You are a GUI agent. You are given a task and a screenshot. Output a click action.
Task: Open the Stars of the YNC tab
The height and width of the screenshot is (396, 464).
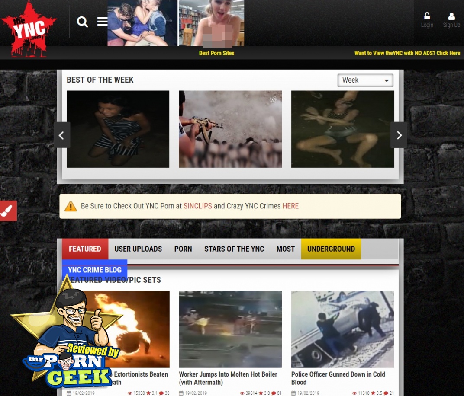[234, 249]
